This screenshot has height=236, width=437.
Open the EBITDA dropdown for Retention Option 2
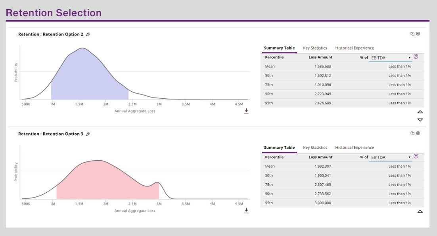(x=391, y=58)
